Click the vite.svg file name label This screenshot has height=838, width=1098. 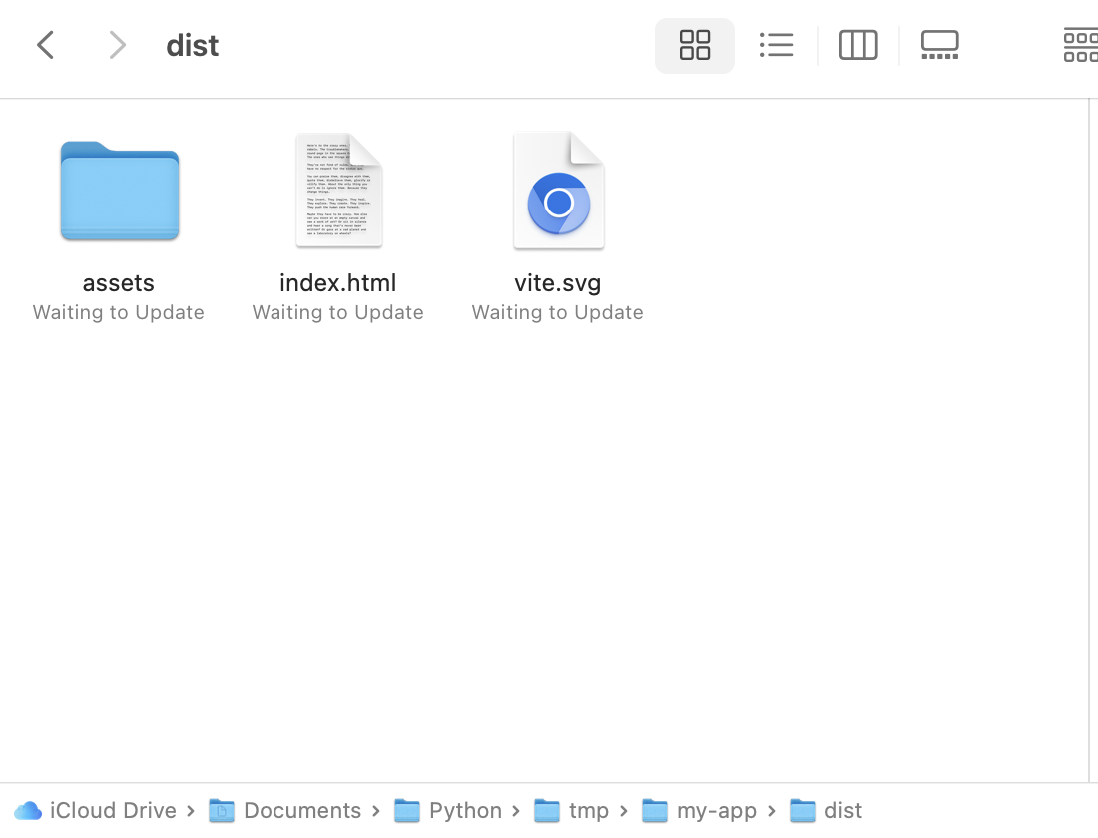(558, 282)
